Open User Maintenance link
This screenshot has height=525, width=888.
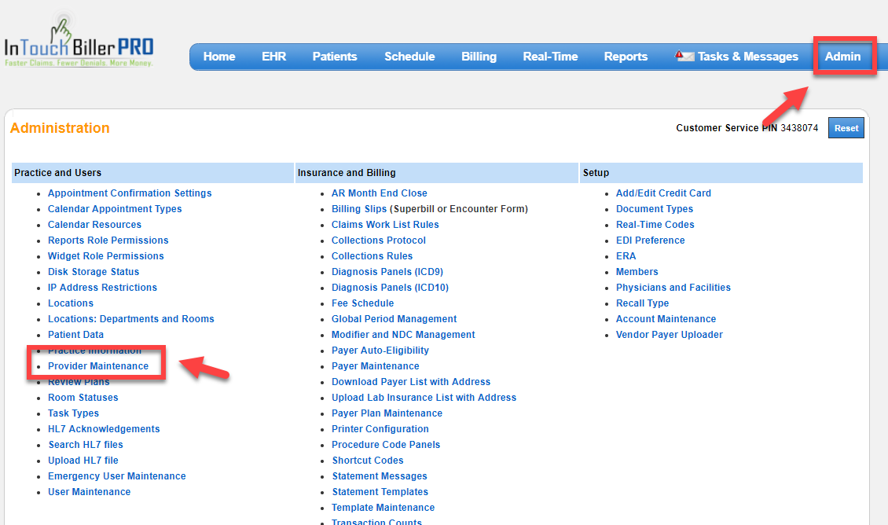(89, 492)
